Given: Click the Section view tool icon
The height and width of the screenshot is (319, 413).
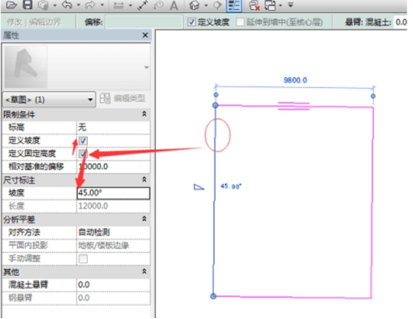Looking at the screenshot, I should (217, 5).
